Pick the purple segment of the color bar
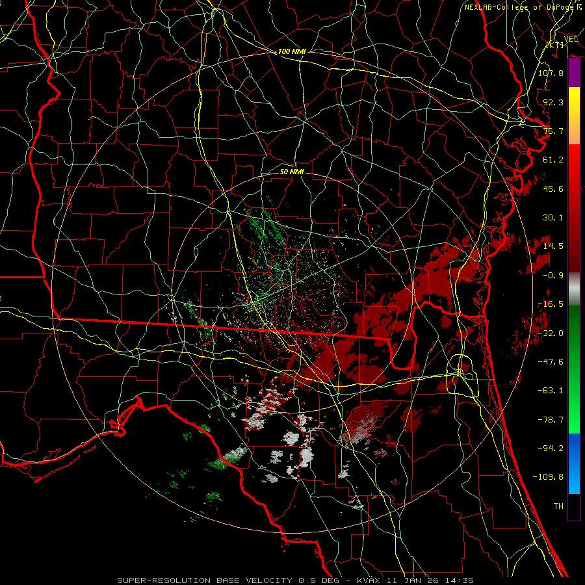Image resolution: width=585 pixels, height=585 pixels. (x=574, y=72)
